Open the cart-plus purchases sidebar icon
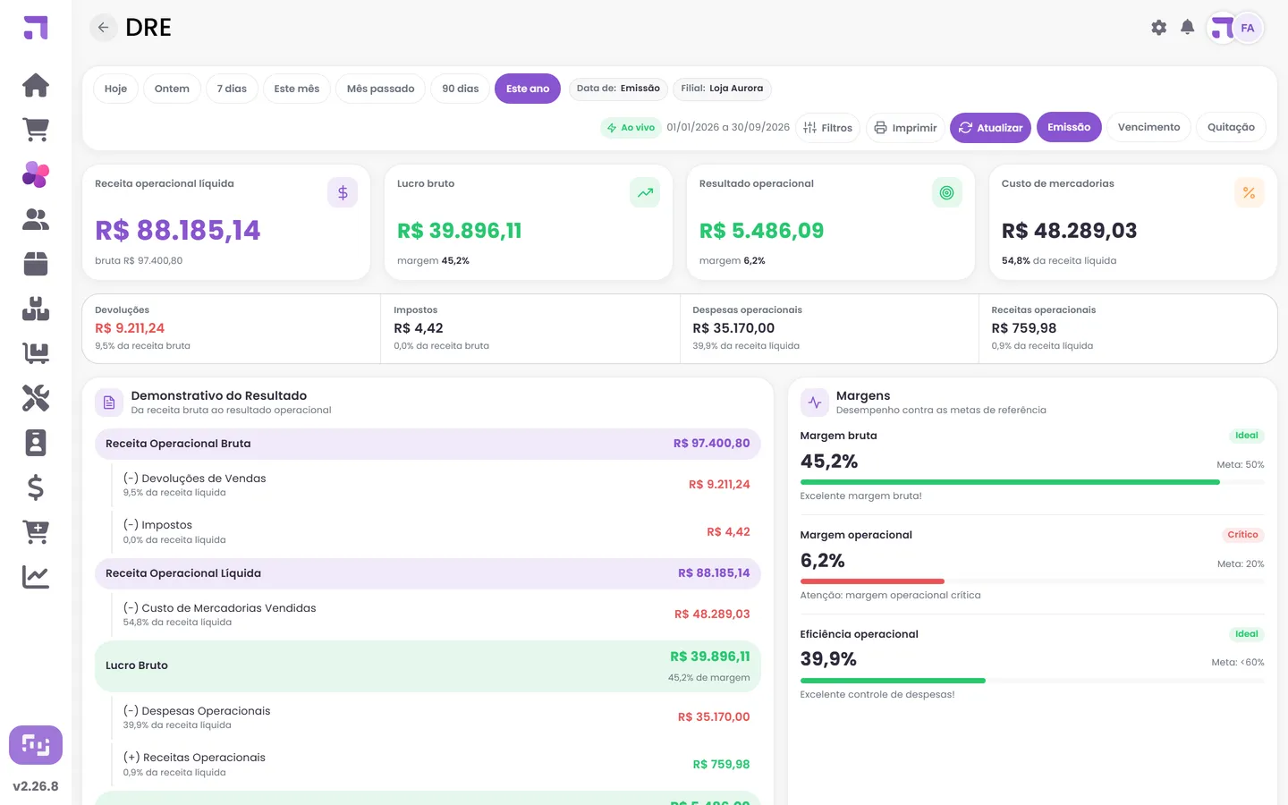Image resolution: width=1288 pixels, height=805 pixels. (36, 532)
